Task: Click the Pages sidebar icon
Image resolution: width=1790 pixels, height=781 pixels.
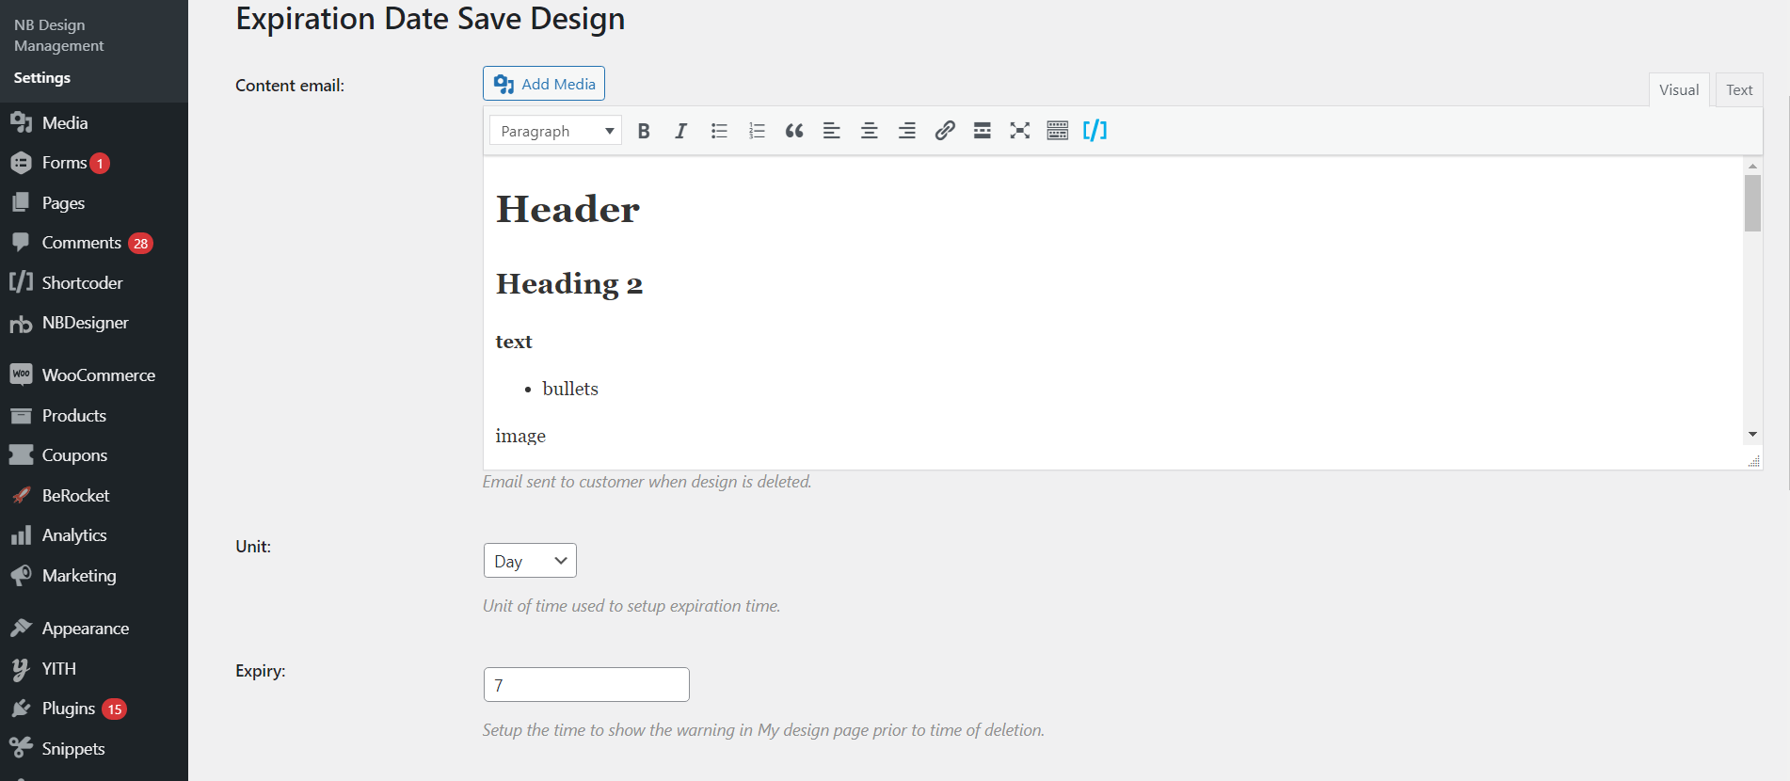Action: pyautogui.click(x=21, y=202)
